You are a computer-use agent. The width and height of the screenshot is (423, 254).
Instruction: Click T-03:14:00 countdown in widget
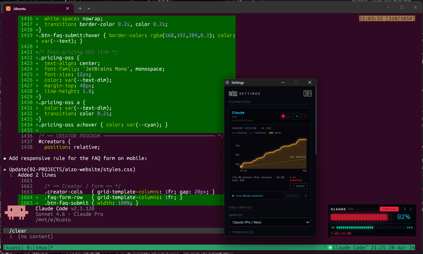[x=341, y=234]
